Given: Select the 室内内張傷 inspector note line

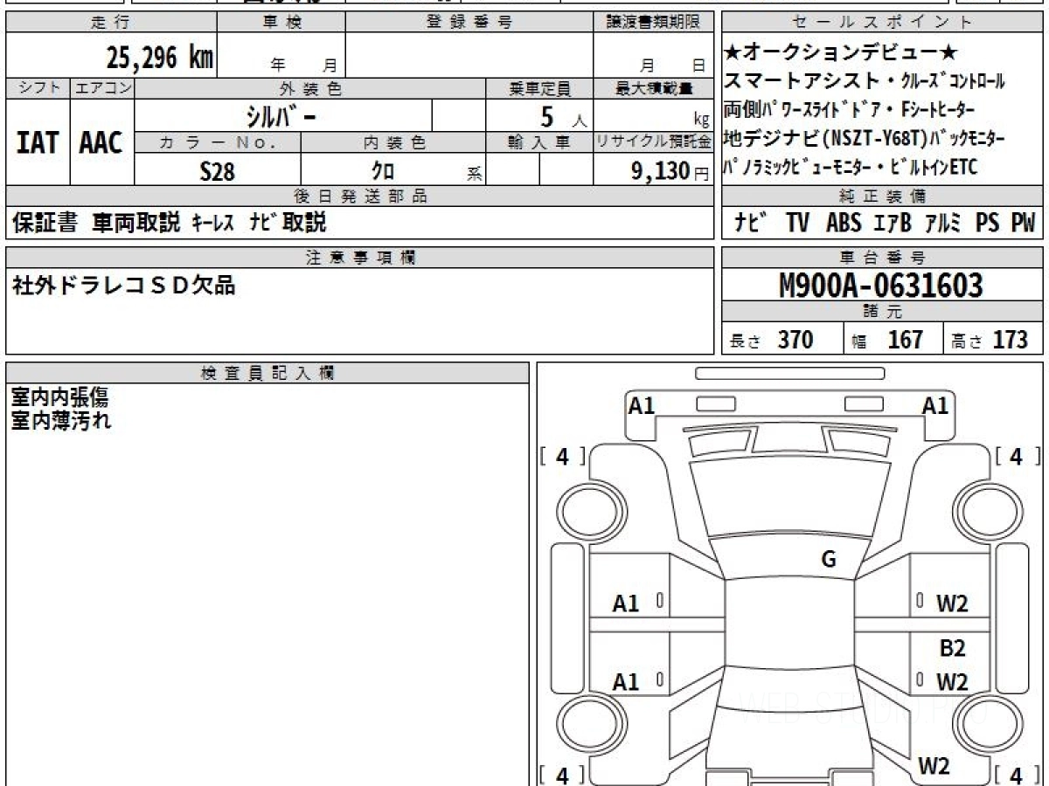Looking at the screenshot, I should pyautogui.click(x=59, y=398).
